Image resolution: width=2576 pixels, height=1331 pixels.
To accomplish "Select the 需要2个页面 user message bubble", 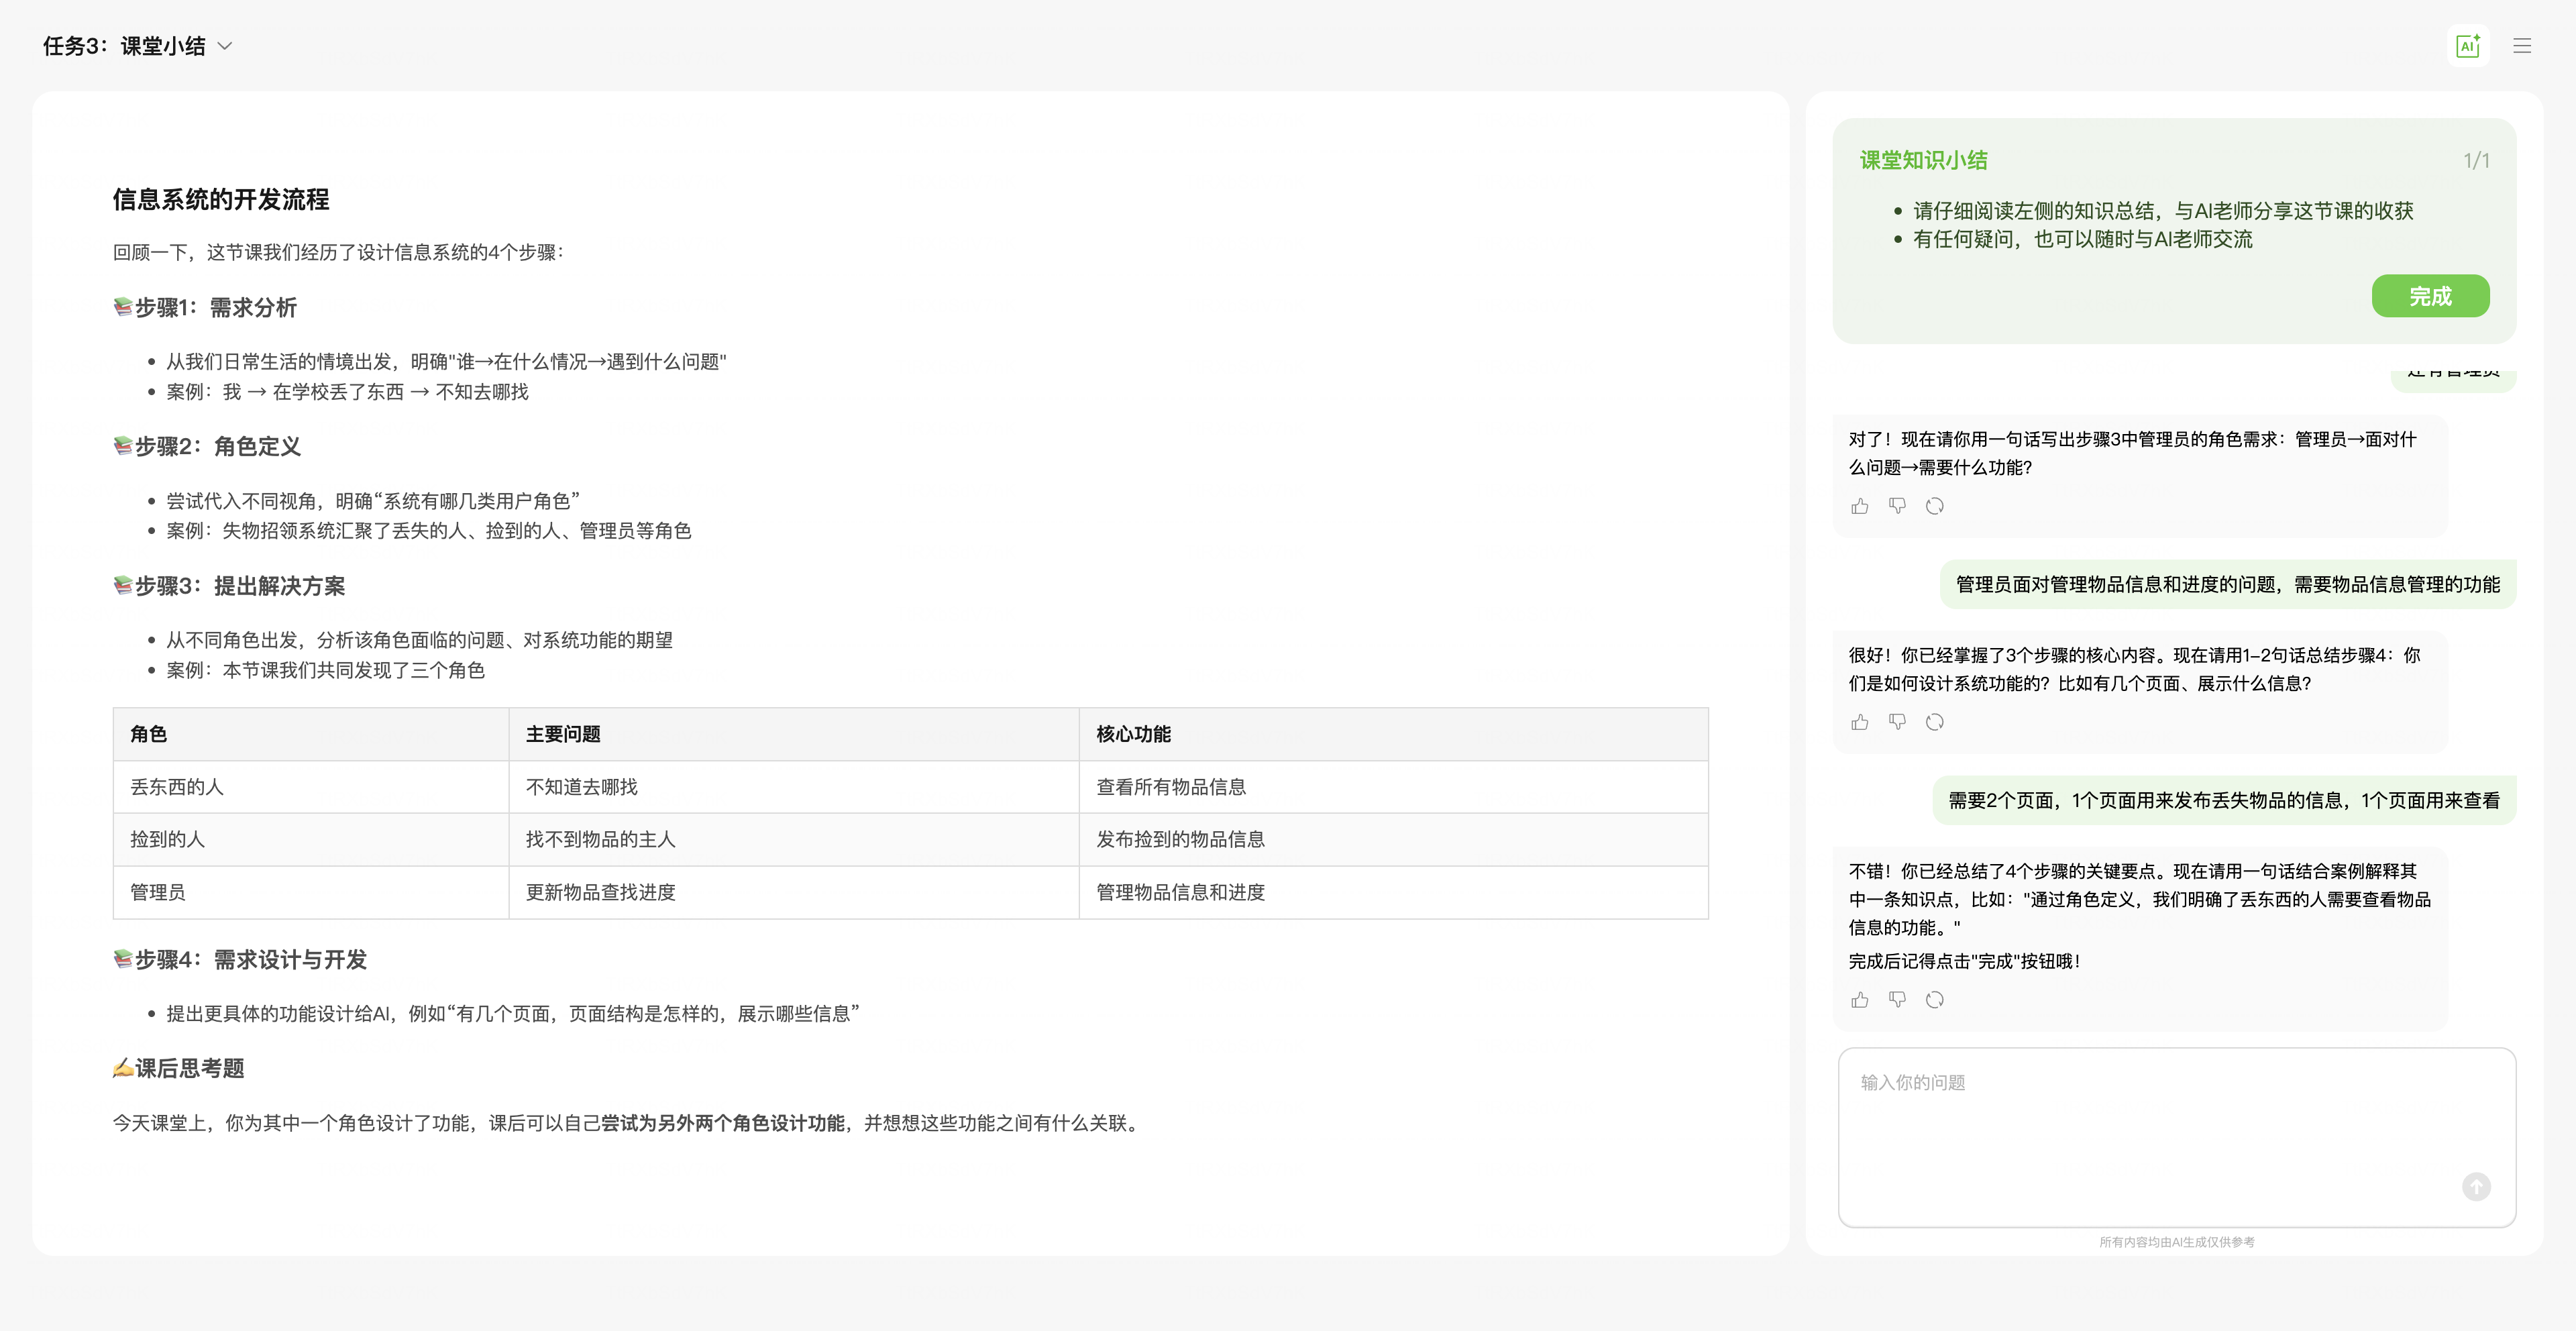I will (2223, 800).
